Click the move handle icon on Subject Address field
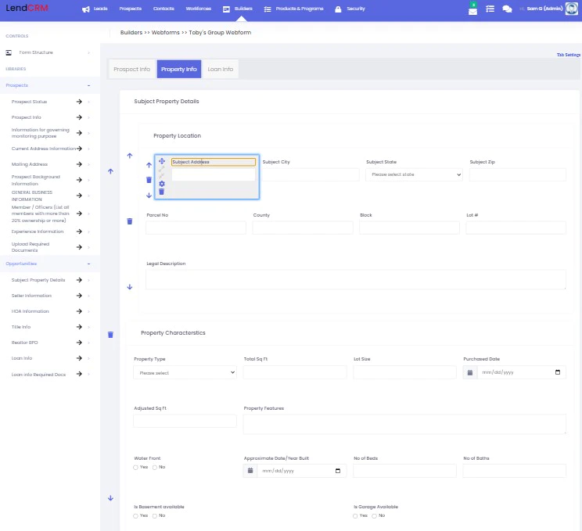Screen dimensions: 582x531 point(162,161)
